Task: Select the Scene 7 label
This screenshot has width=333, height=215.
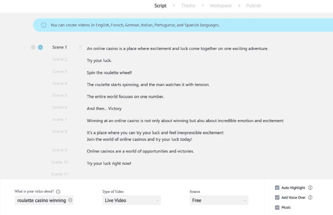Action: [x=59, y=120]
